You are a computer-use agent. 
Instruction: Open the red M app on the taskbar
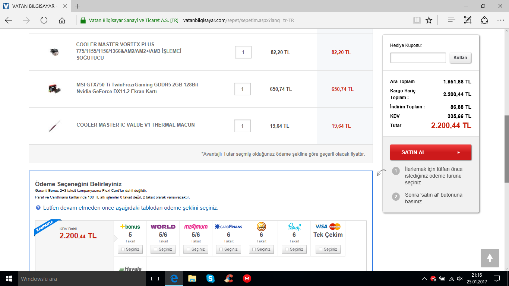point(247,279)
